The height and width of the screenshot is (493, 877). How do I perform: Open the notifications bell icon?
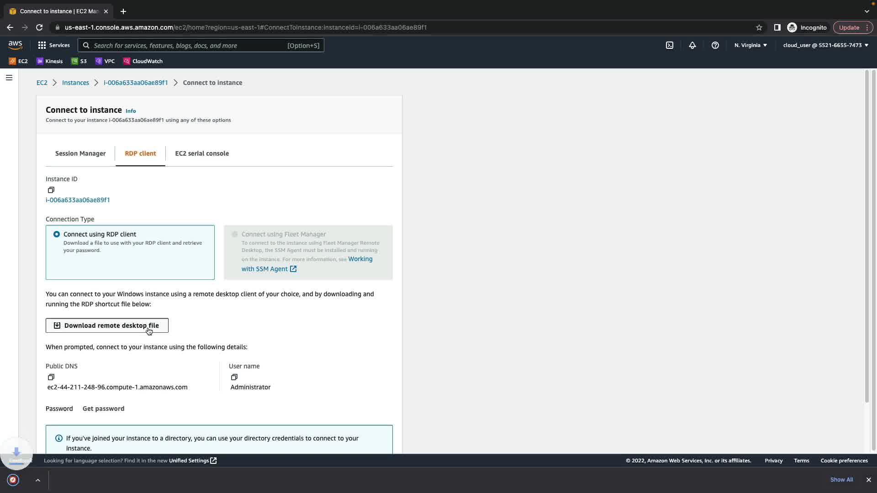pos(692,45)
